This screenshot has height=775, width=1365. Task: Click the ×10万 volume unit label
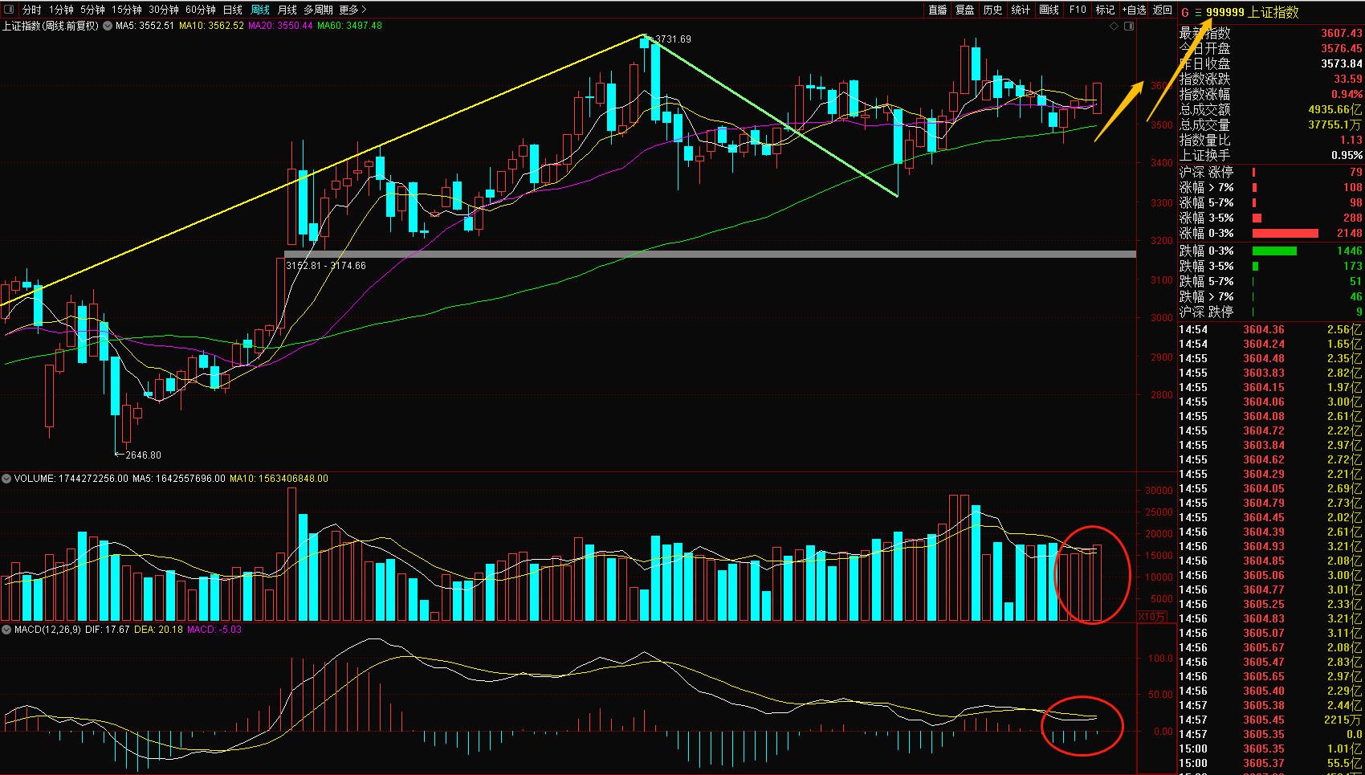point(1151,617)
